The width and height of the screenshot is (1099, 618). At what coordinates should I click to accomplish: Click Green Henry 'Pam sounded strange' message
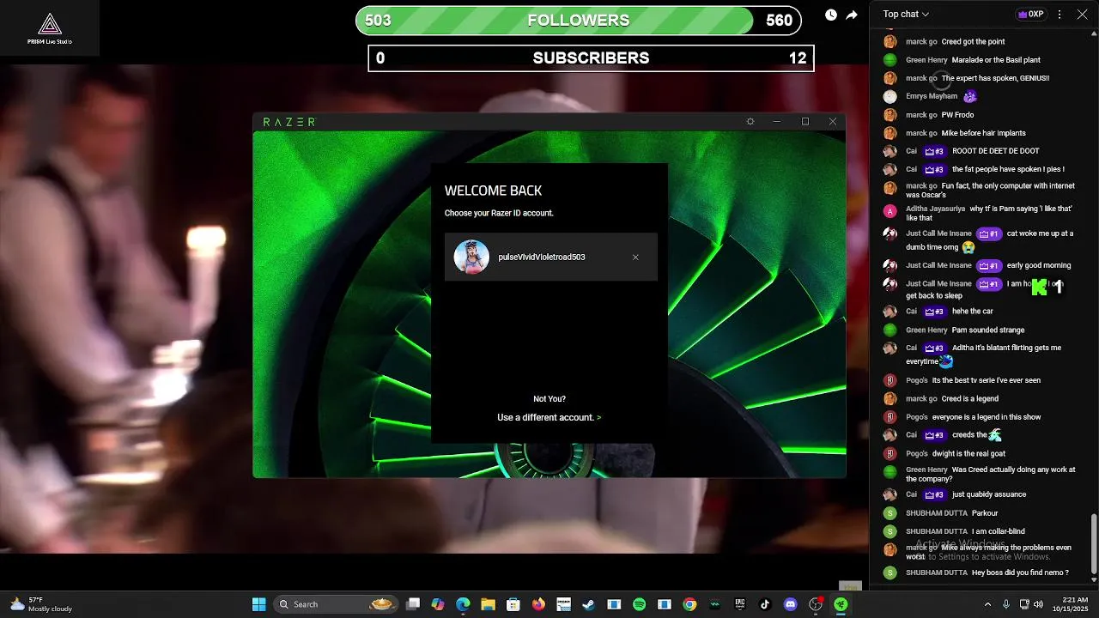click(988, 330)
